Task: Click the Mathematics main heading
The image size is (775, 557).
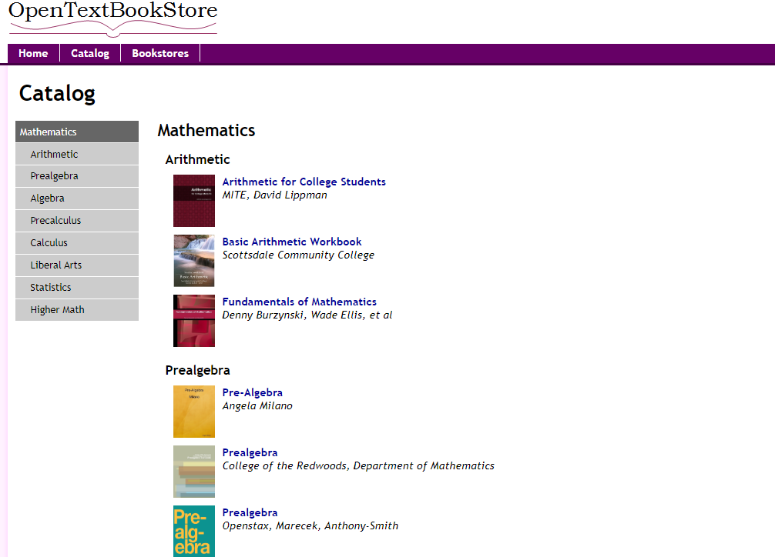Action: [206, 130]
